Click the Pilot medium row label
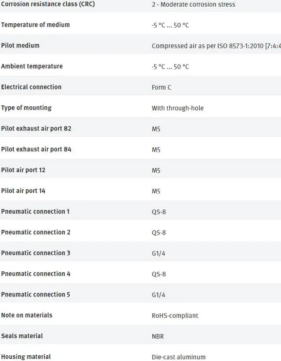Image resolution: width=281 pixels, height=361 pixels. [x=20, y=45]
